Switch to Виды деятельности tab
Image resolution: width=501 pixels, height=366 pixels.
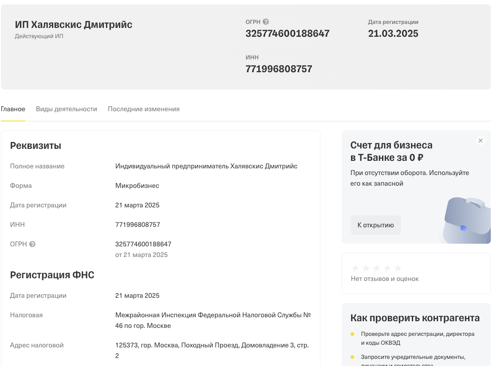67,109
